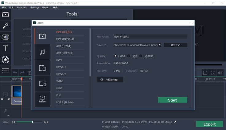Select the YouTube upload category
Screen dimensions: 226x130
(42, 99)
